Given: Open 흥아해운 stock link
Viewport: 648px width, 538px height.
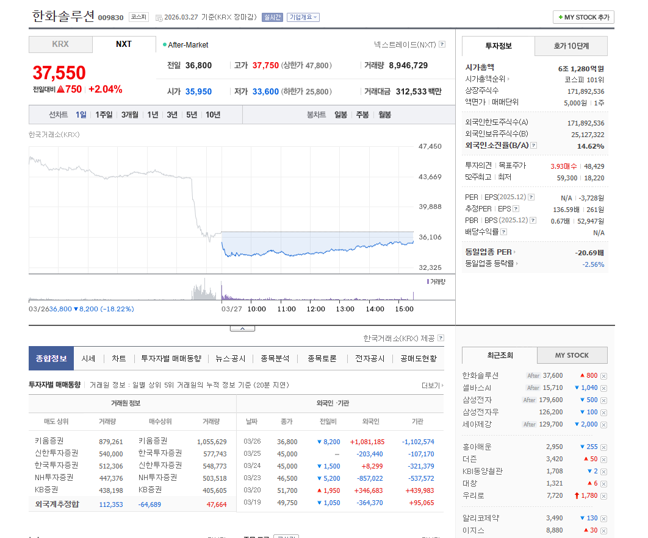Looking at the screenshot, I should coord(477,447).
